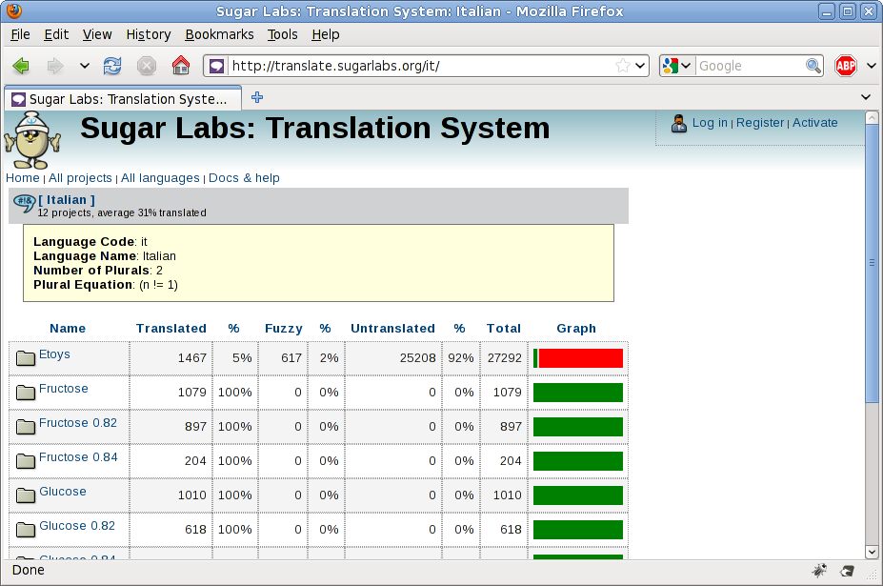Open the Fructose 0.84 project link
The width and height of the screenshot is (883, 586).
[x=78, y=457]
